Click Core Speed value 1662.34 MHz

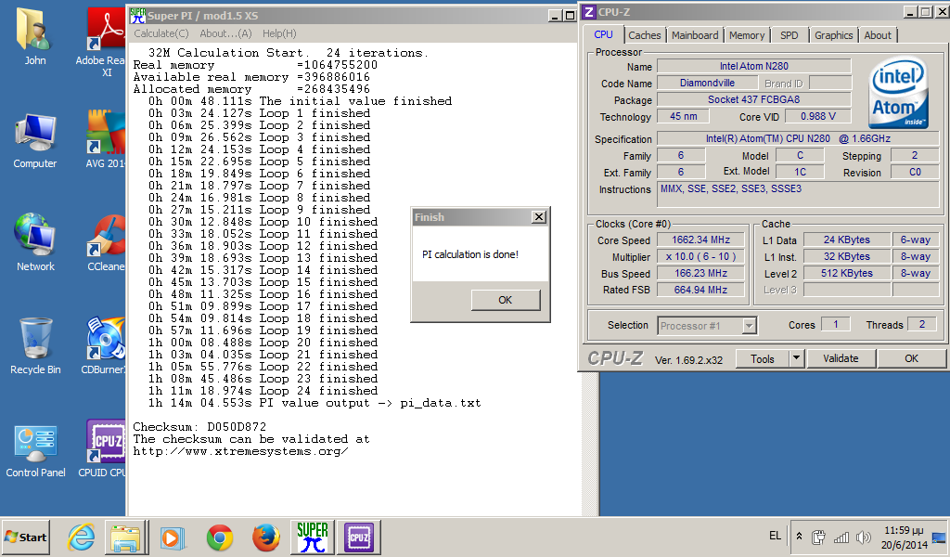[x=700, y=240]
